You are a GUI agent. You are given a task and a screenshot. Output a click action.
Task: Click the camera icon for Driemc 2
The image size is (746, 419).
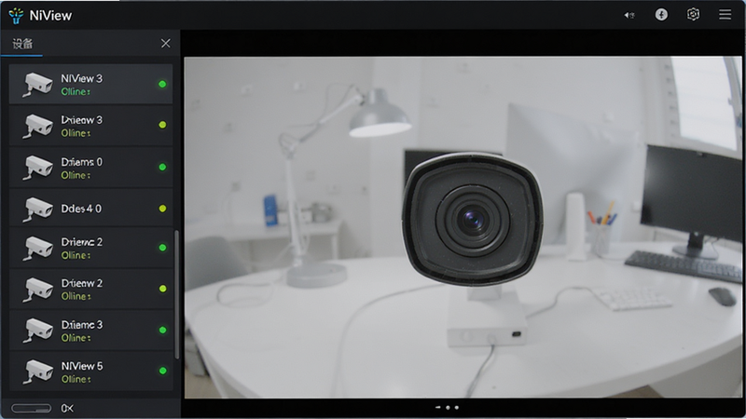click(38, 248)
